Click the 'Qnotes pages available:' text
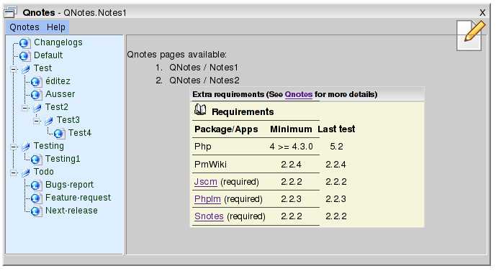This screenshot has width=496, height=271. click(x=177, y=55)
